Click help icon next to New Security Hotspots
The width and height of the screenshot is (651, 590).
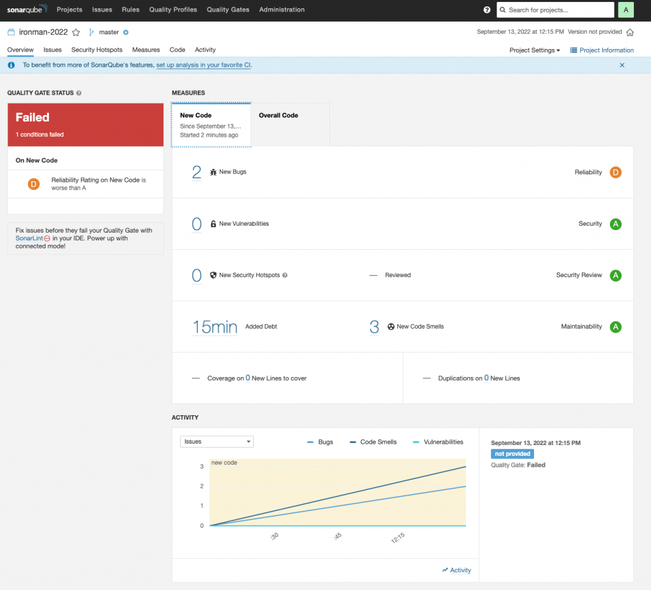pyautogui.click(x=285, y=275)
